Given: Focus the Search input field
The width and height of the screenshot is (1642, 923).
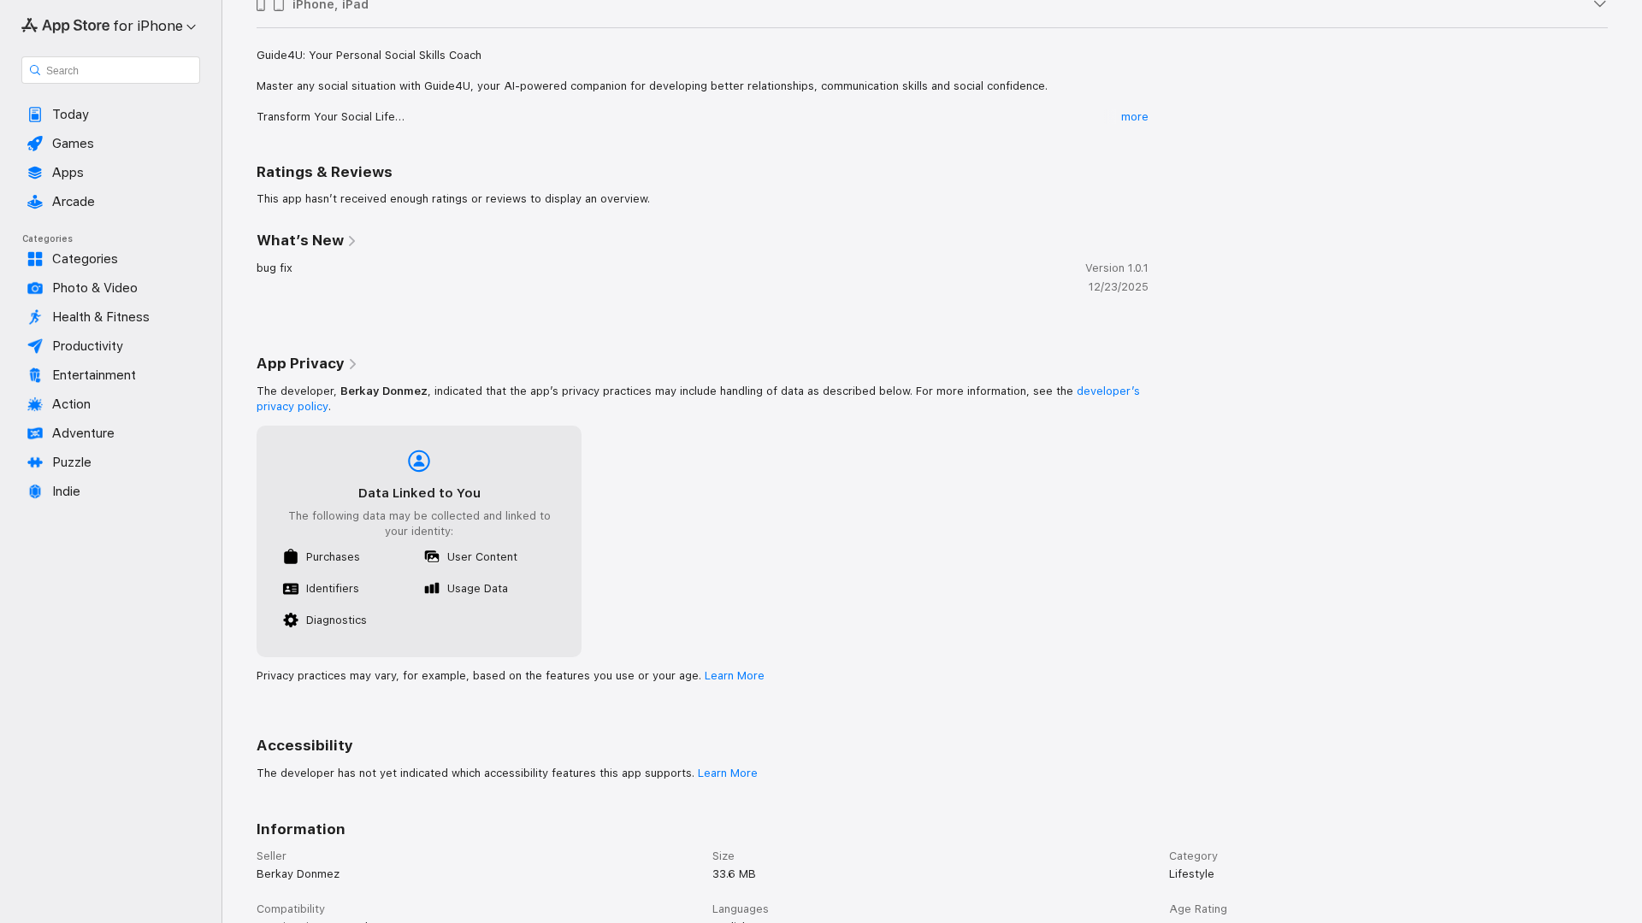Looking at the screenshot, I should (110, 70).
